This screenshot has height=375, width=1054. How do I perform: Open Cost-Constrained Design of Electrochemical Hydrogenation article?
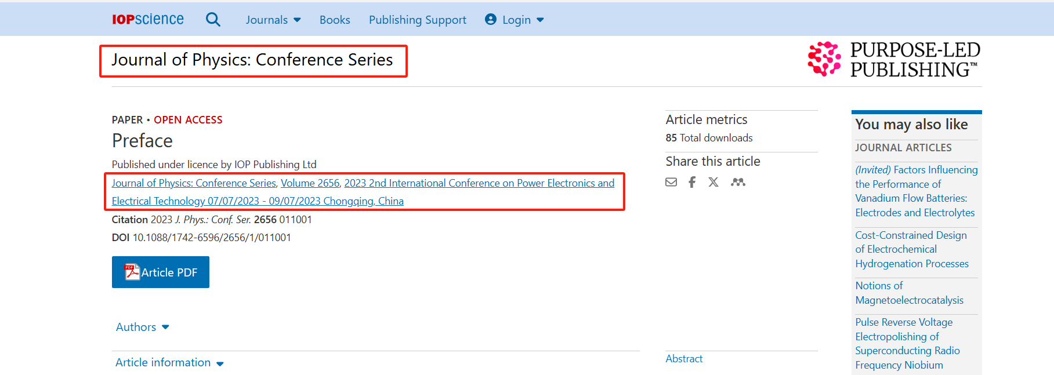pyautogui.click(x=912, y=249)
